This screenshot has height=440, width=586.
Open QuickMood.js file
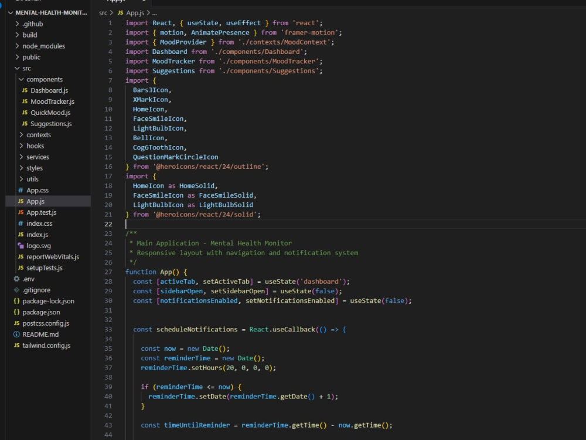point(50,113)
